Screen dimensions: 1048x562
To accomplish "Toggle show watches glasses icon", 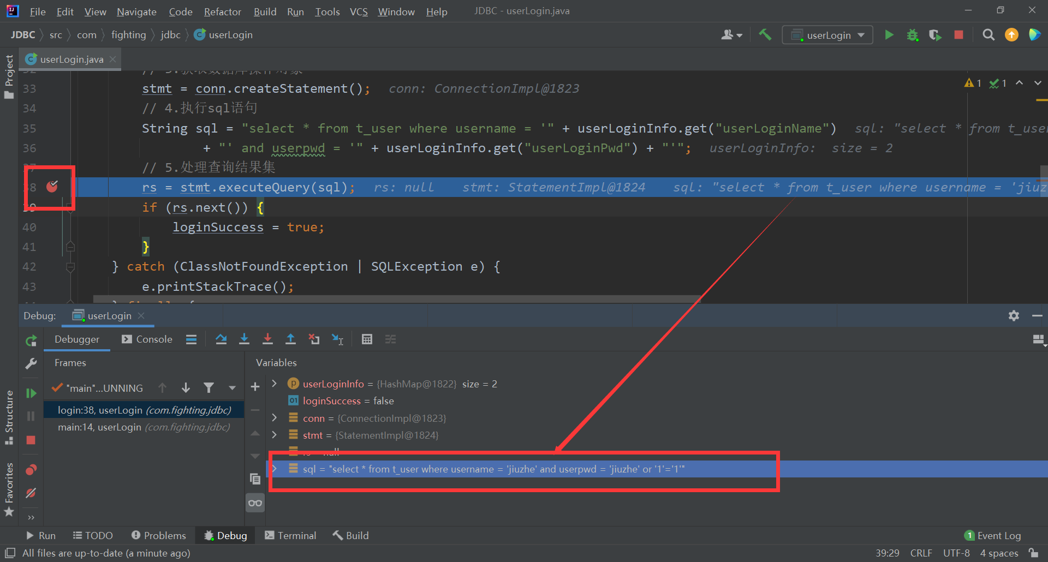I will pos(255,503).
